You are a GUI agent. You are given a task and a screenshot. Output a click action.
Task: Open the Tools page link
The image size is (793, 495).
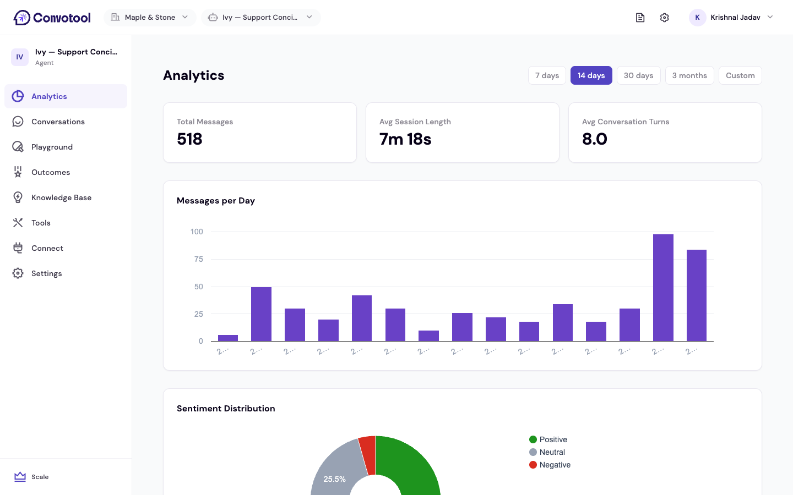(66, 223)
